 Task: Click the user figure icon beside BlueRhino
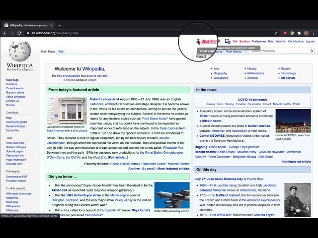[x=198, y=42]
